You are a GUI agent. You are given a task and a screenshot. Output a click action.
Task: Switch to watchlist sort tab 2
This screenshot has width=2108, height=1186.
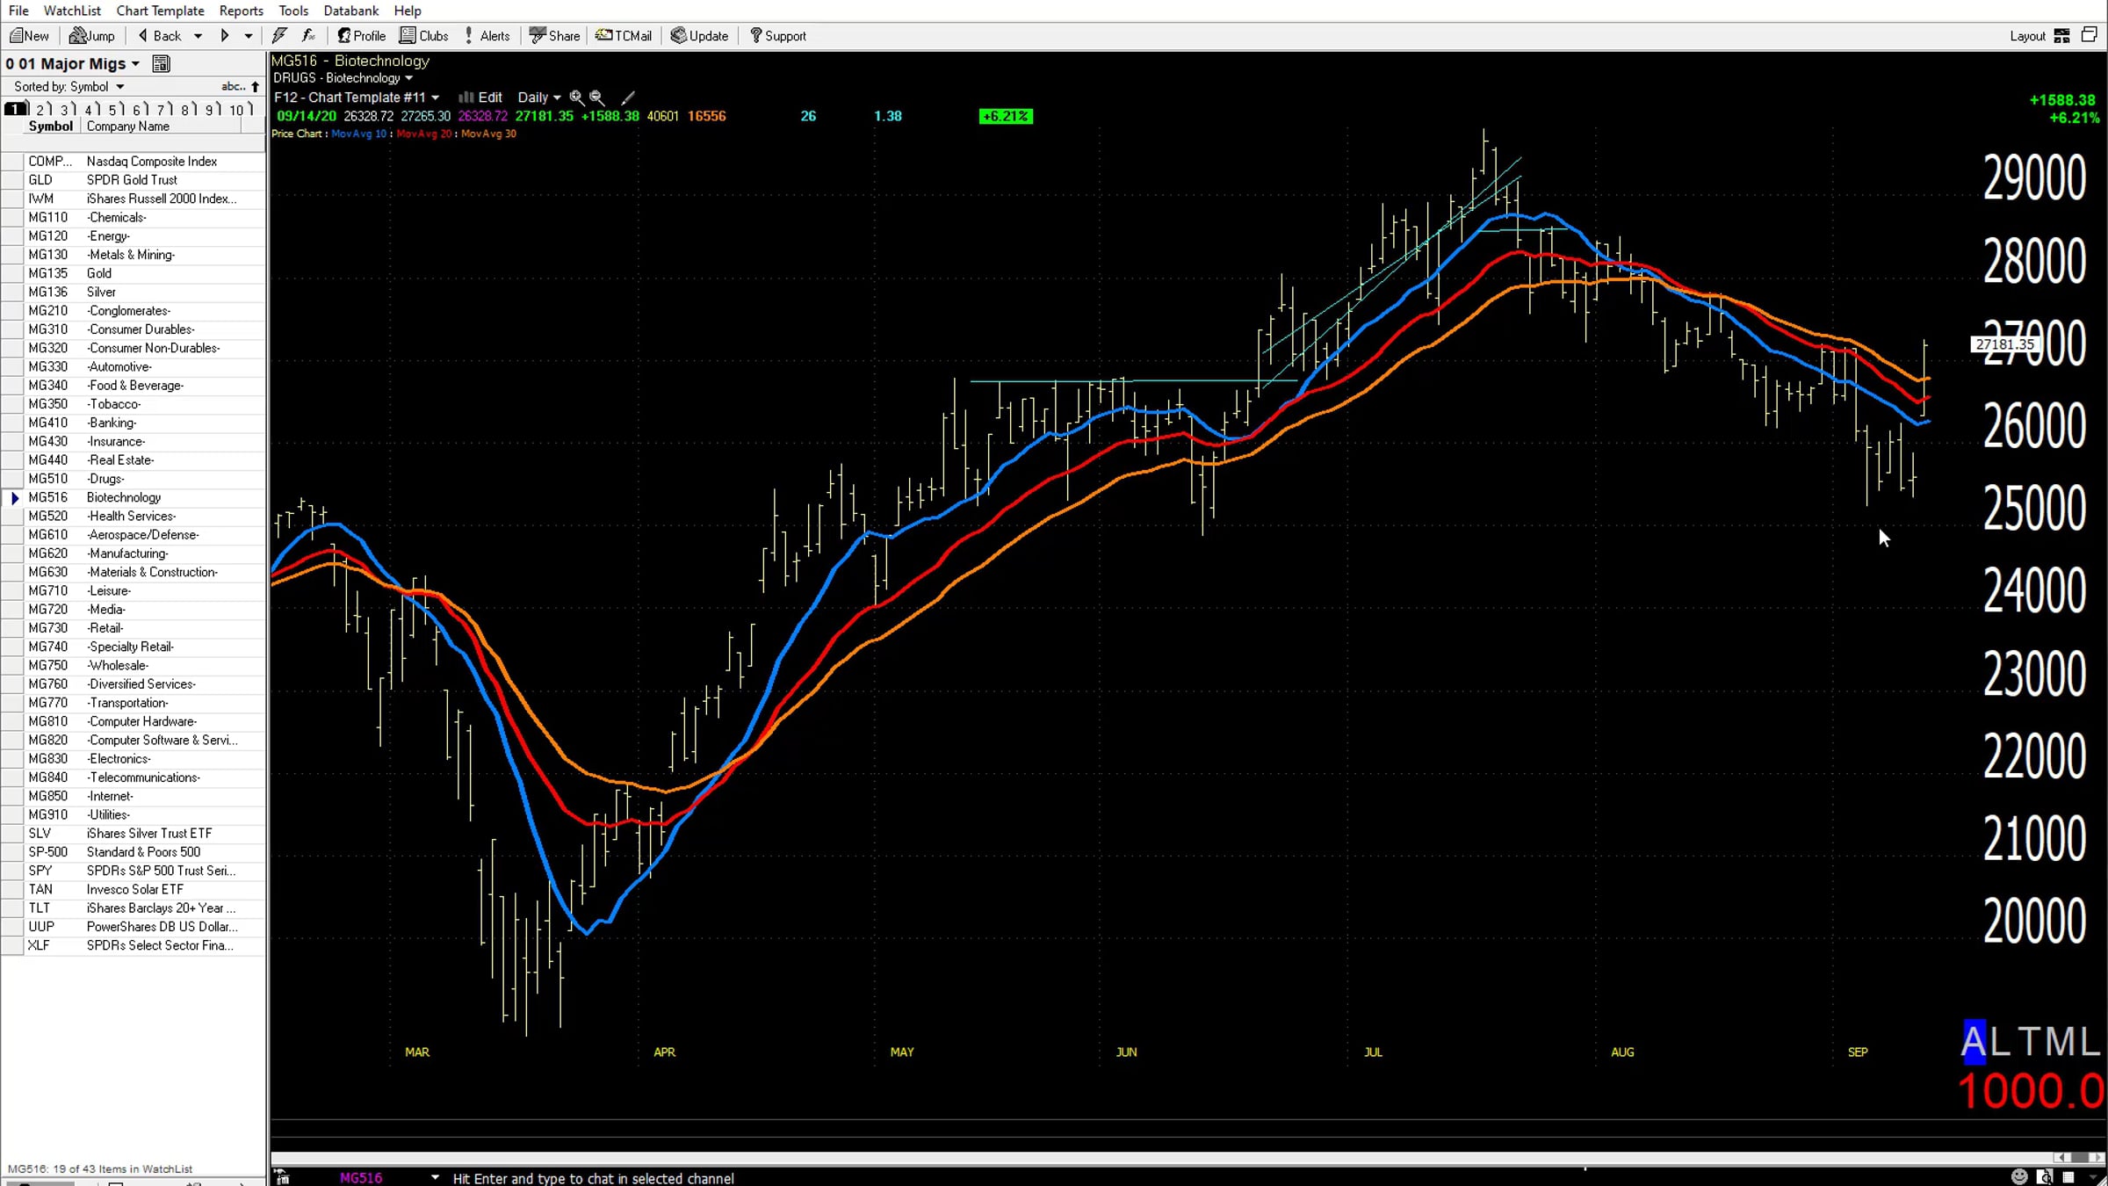tap(43, 109)
